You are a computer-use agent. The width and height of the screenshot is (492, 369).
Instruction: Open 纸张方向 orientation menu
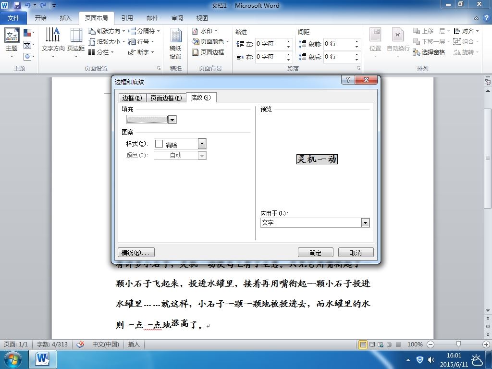pyautogui.click(x=106, y=31)
